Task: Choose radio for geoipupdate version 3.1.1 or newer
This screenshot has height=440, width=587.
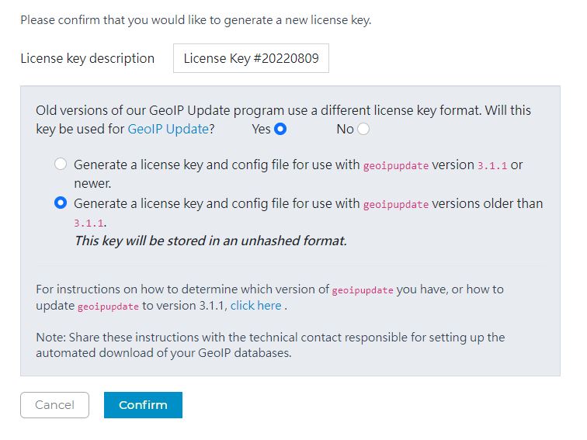Action: pos(61,164)
